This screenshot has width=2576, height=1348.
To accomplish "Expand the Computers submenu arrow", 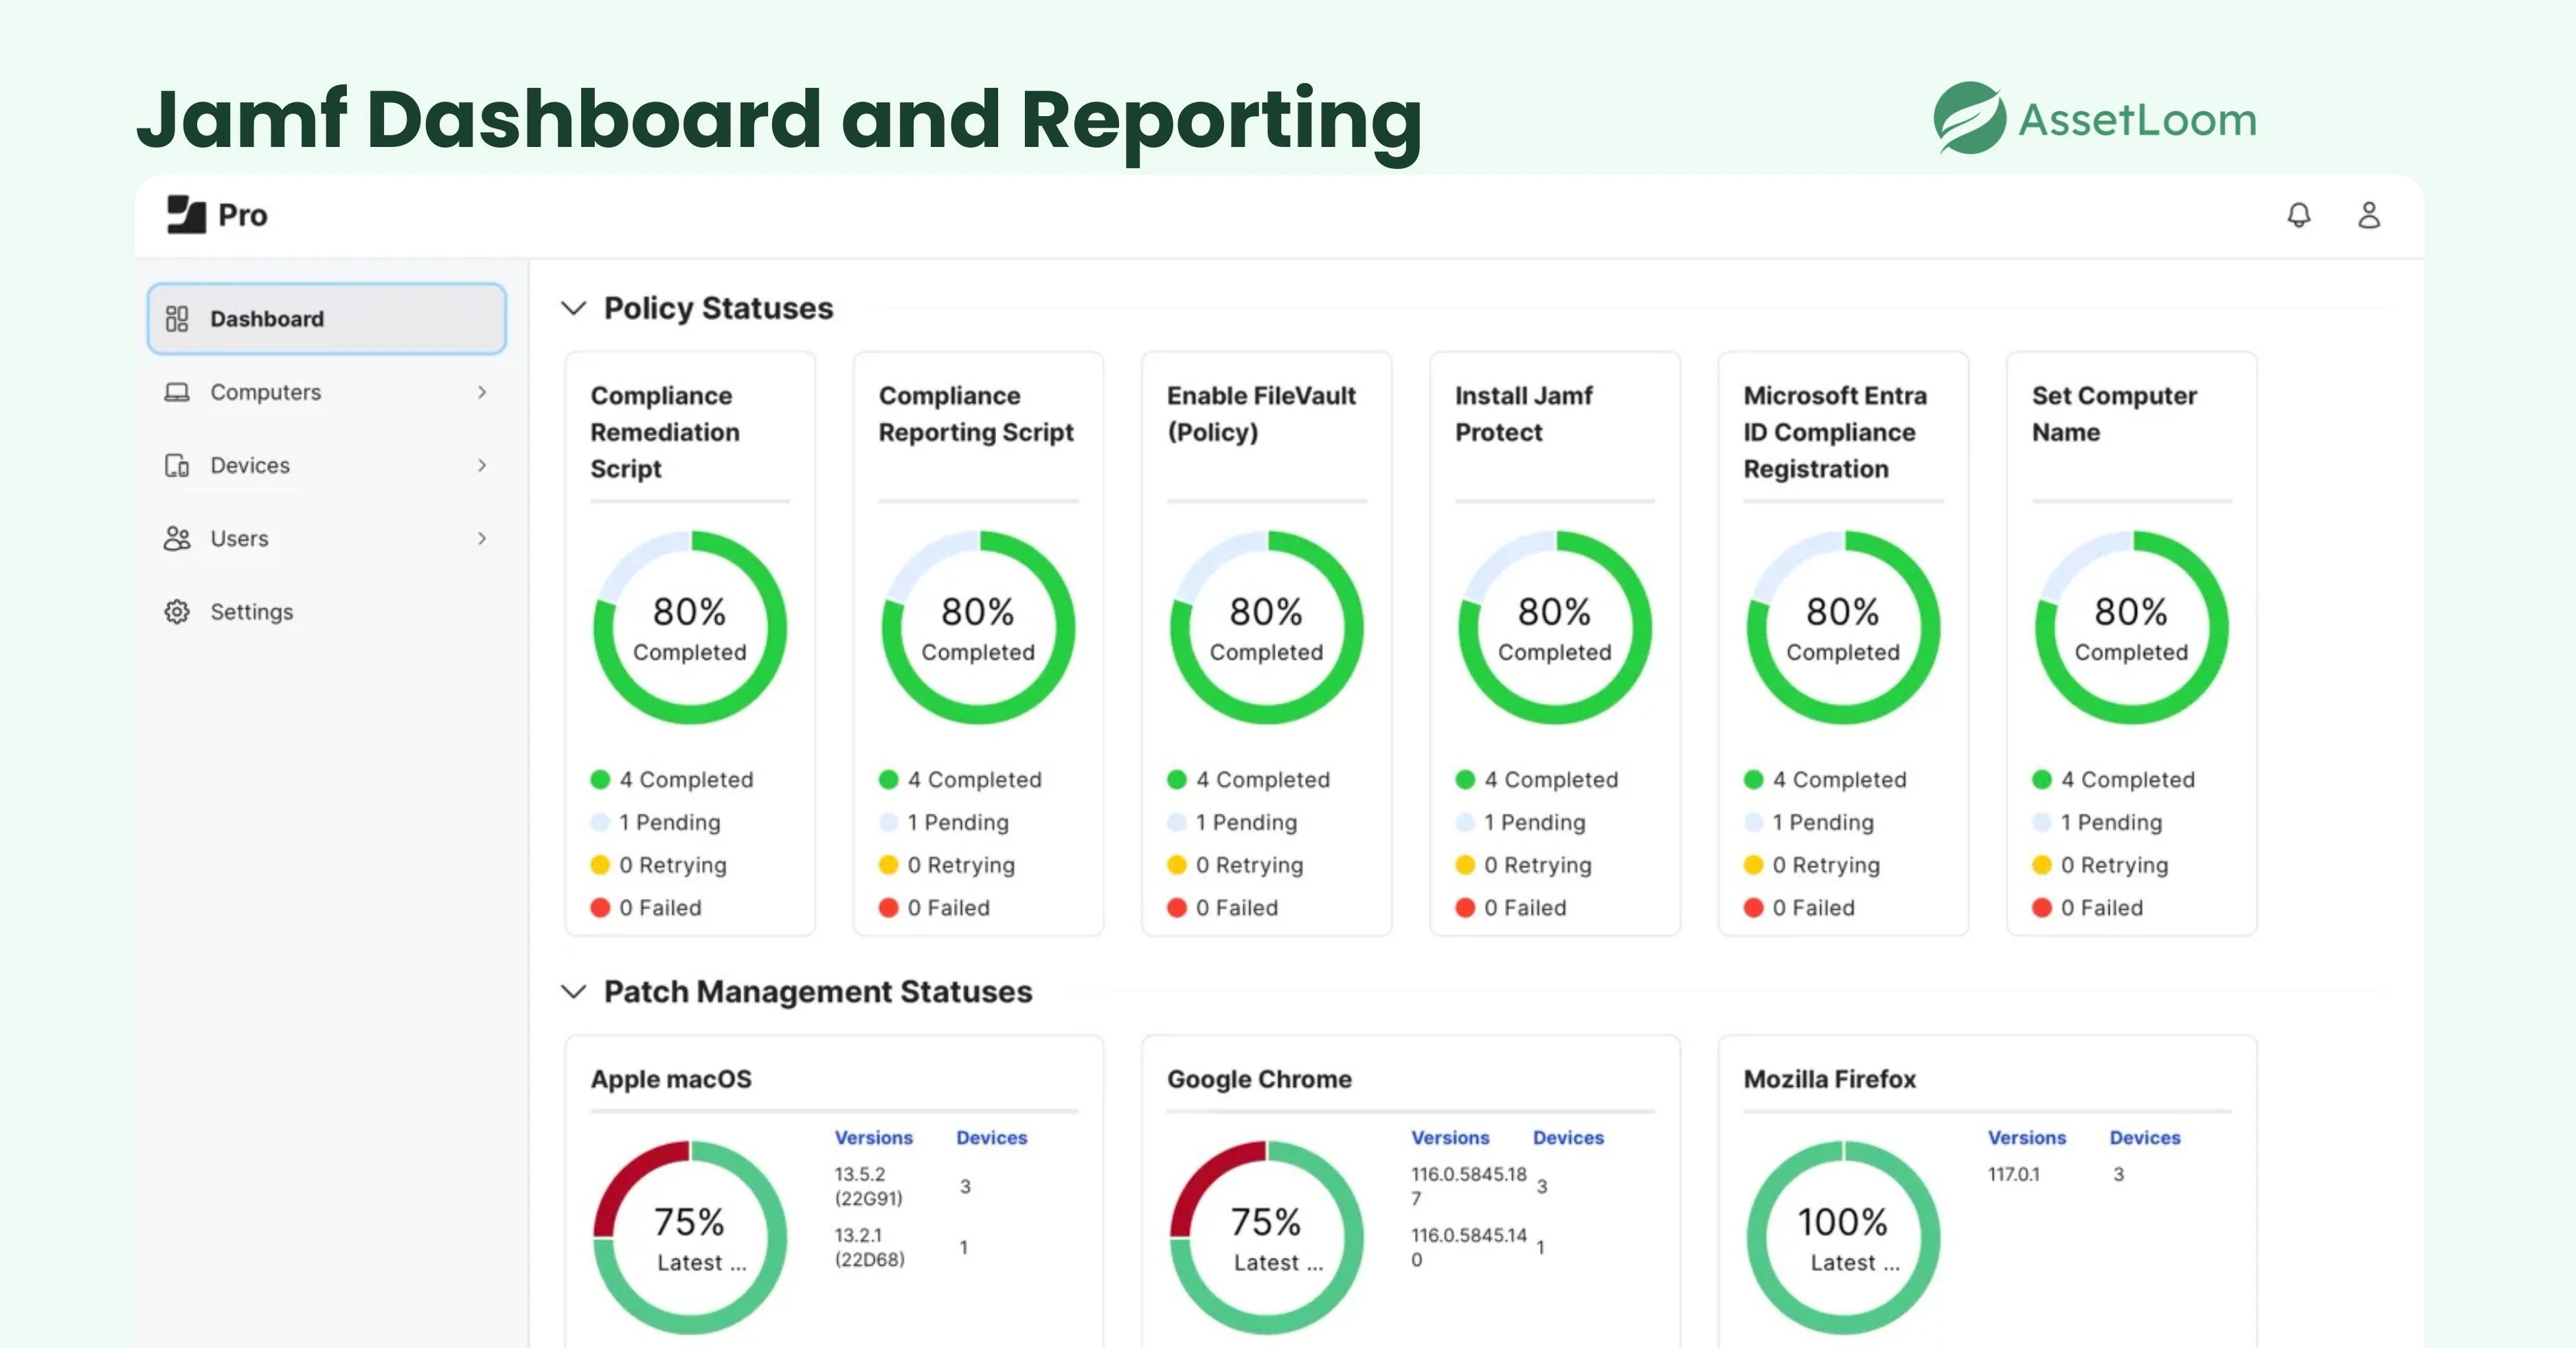I will click(x=482, y=392).
